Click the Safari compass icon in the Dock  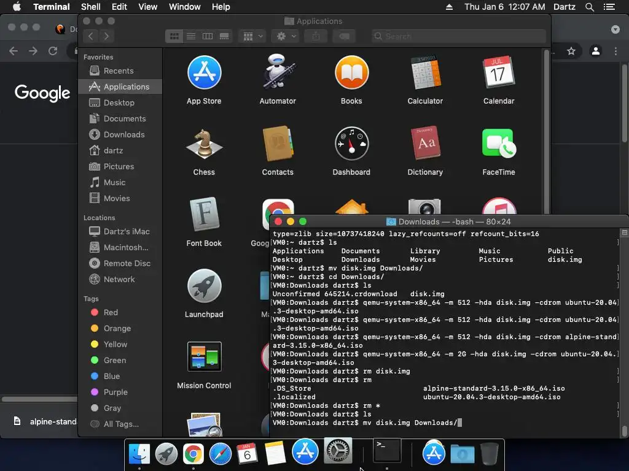(221, 454)
